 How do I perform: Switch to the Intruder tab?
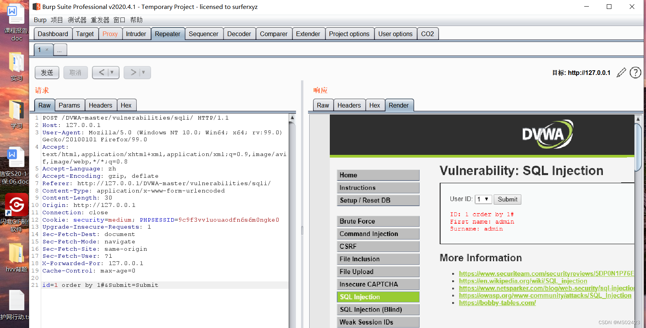[x=136, y=34]
